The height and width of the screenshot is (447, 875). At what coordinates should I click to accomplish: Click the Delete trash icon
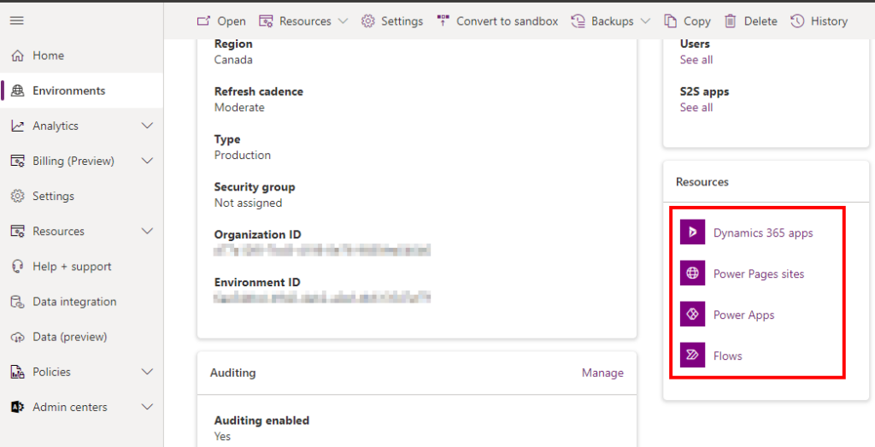731,21
